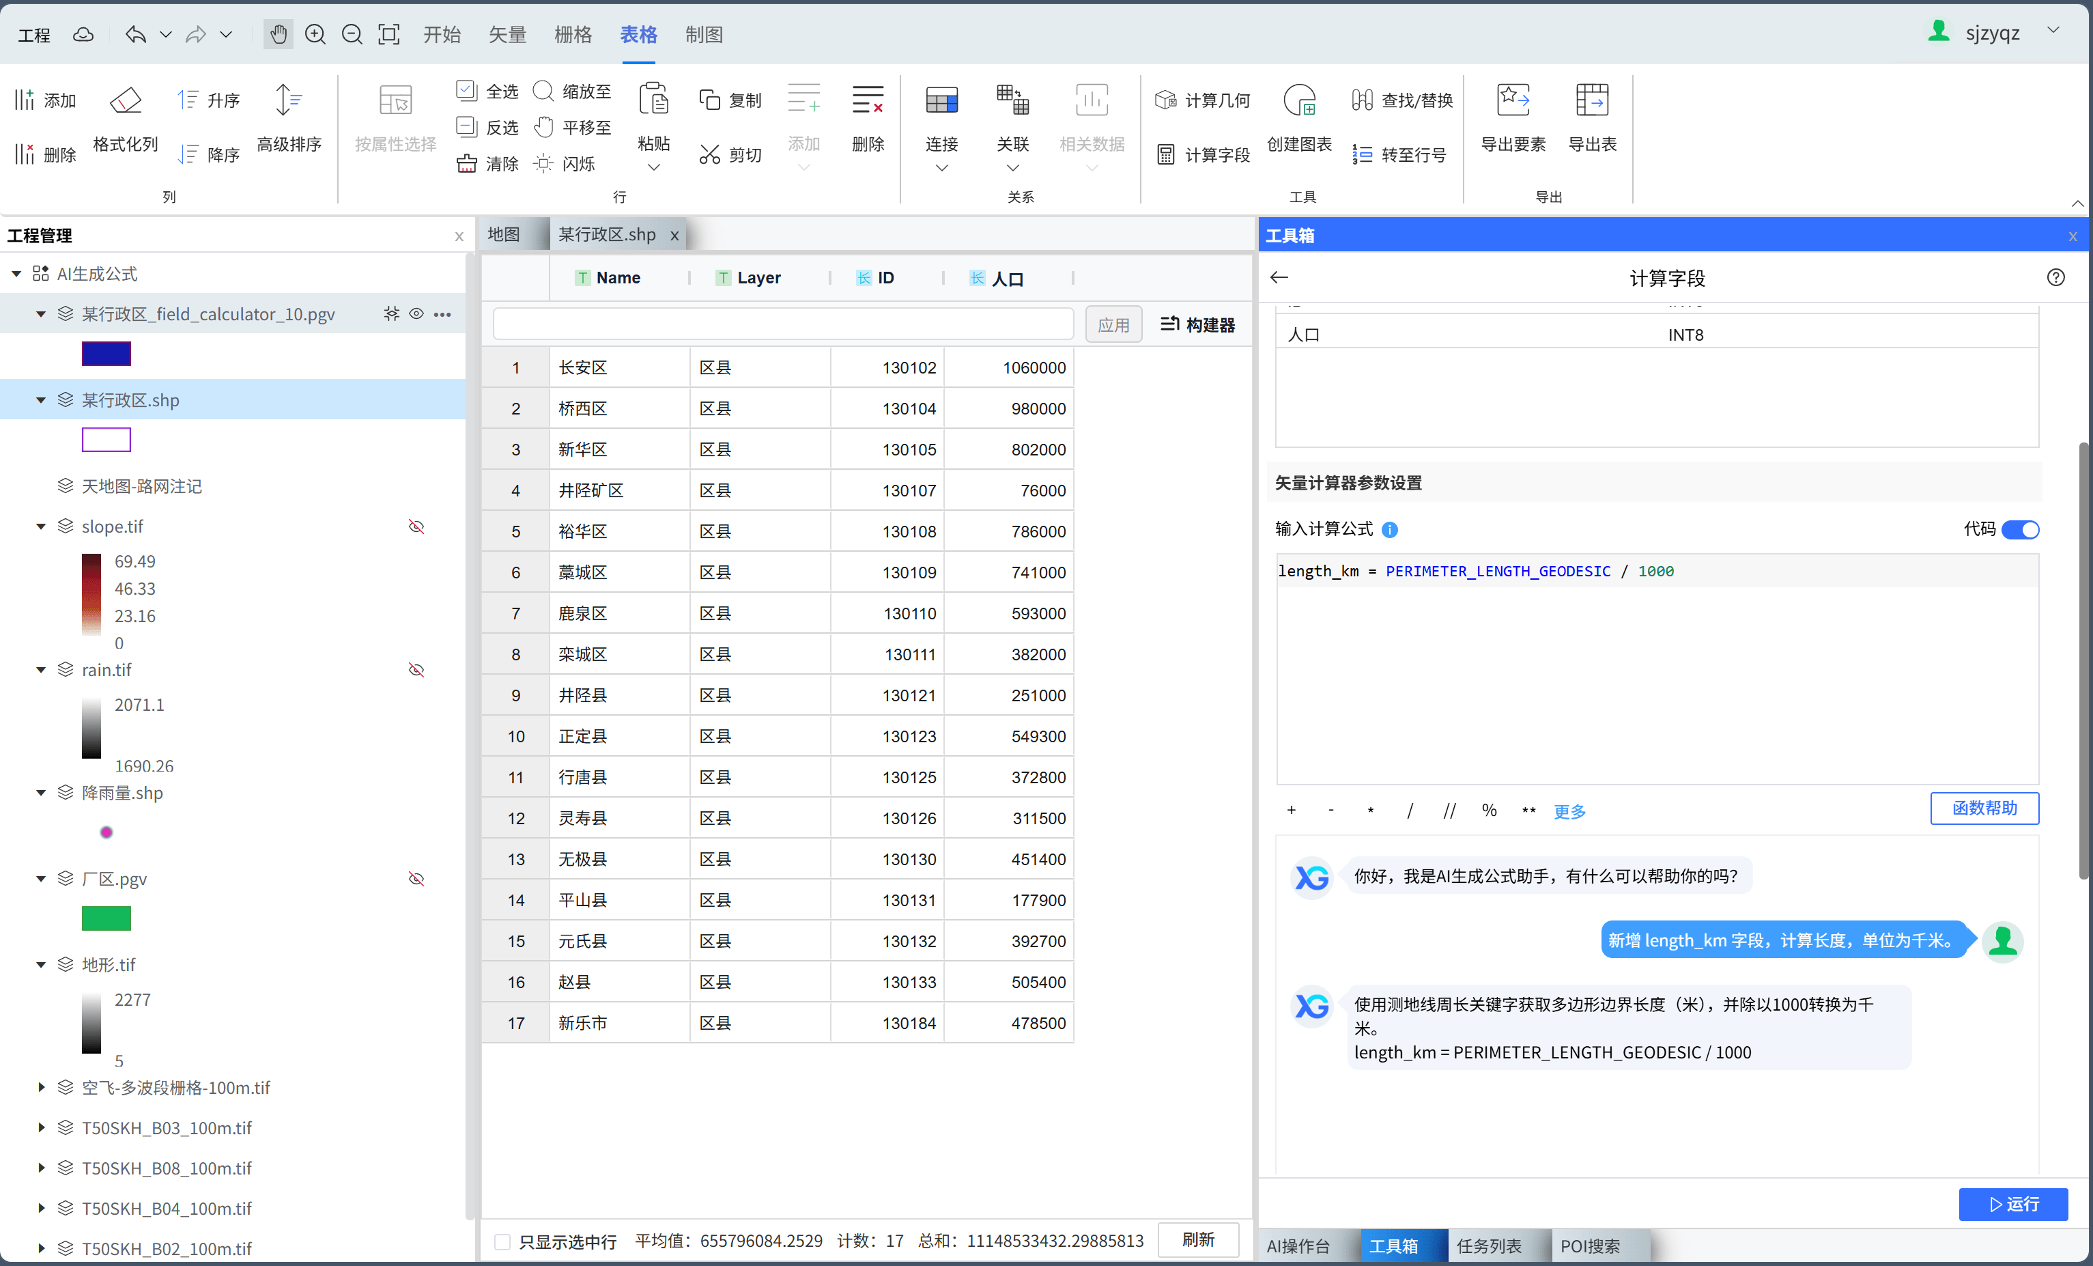Click help question mark in 计算字段 panel

pyautogui.click(x=2055, y=277)
